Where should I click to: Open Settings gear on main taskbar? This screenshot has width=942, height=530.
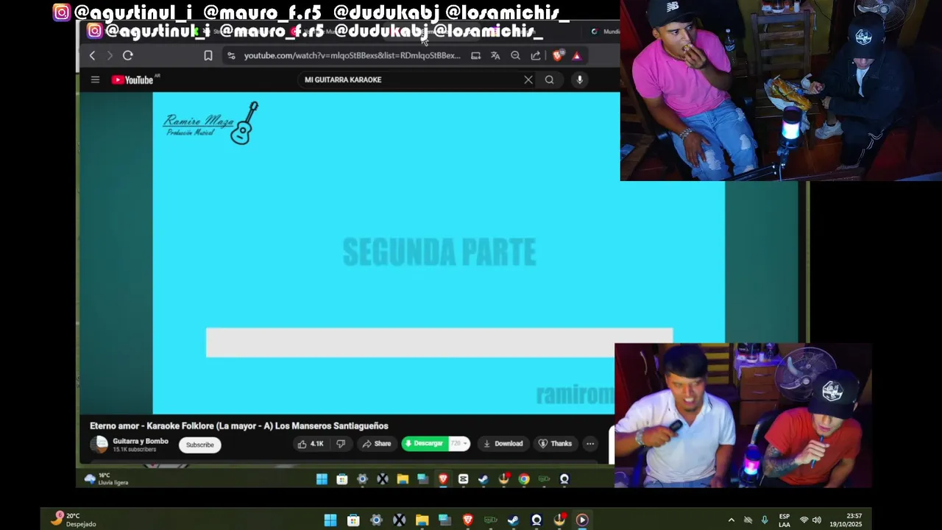376,520
